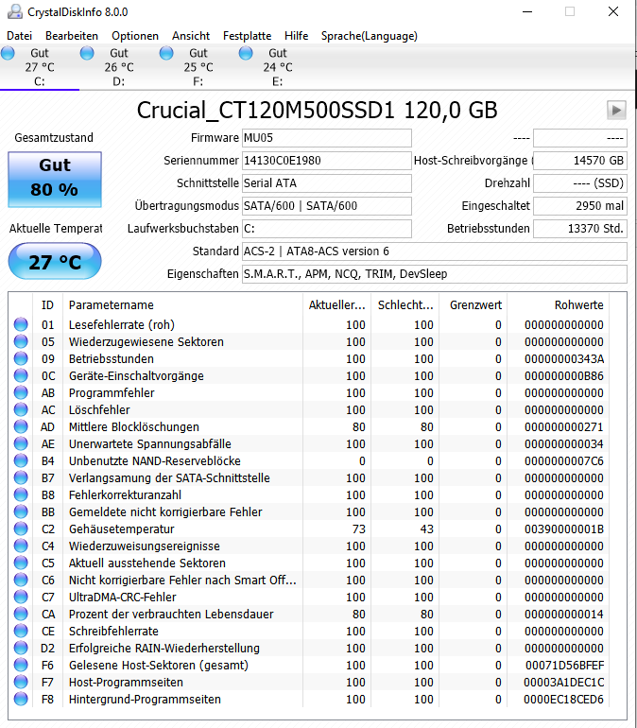This screenshot has width=637, height=728.
Task: Click the Eigenschaften field with S.M.A.R.T.
Action: click(x=434, y=274)
